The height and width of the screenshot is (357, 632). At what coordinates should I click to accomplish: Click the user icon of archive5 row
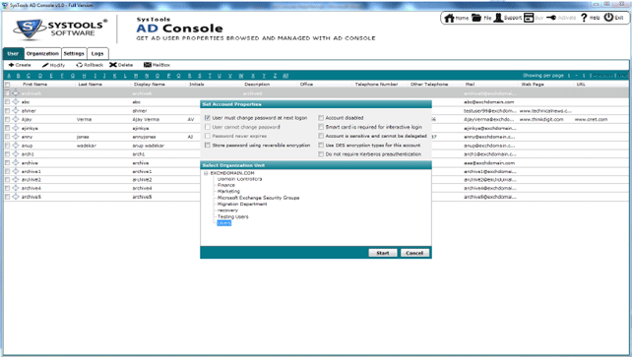[16, 197]
